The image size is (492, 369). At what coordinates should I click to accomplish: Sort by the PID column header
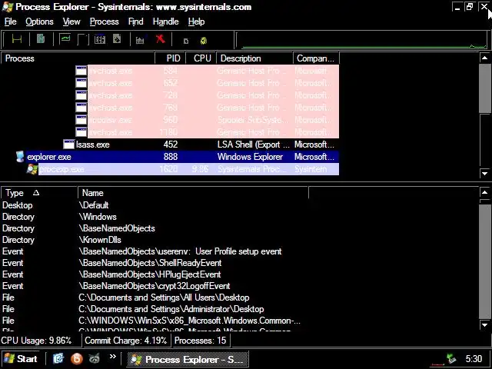pos(170,58)
